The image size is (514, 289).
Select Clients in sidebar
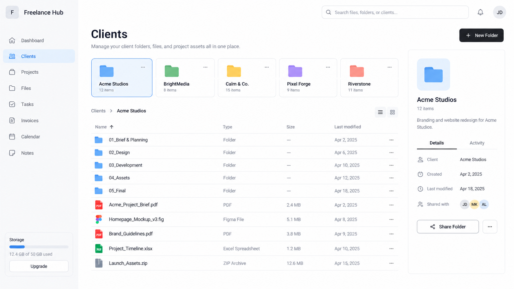39,56
